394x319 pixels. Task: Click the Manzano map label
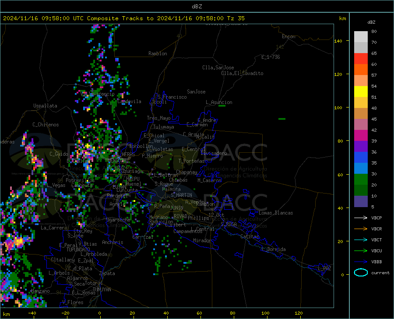coord(40,291)
